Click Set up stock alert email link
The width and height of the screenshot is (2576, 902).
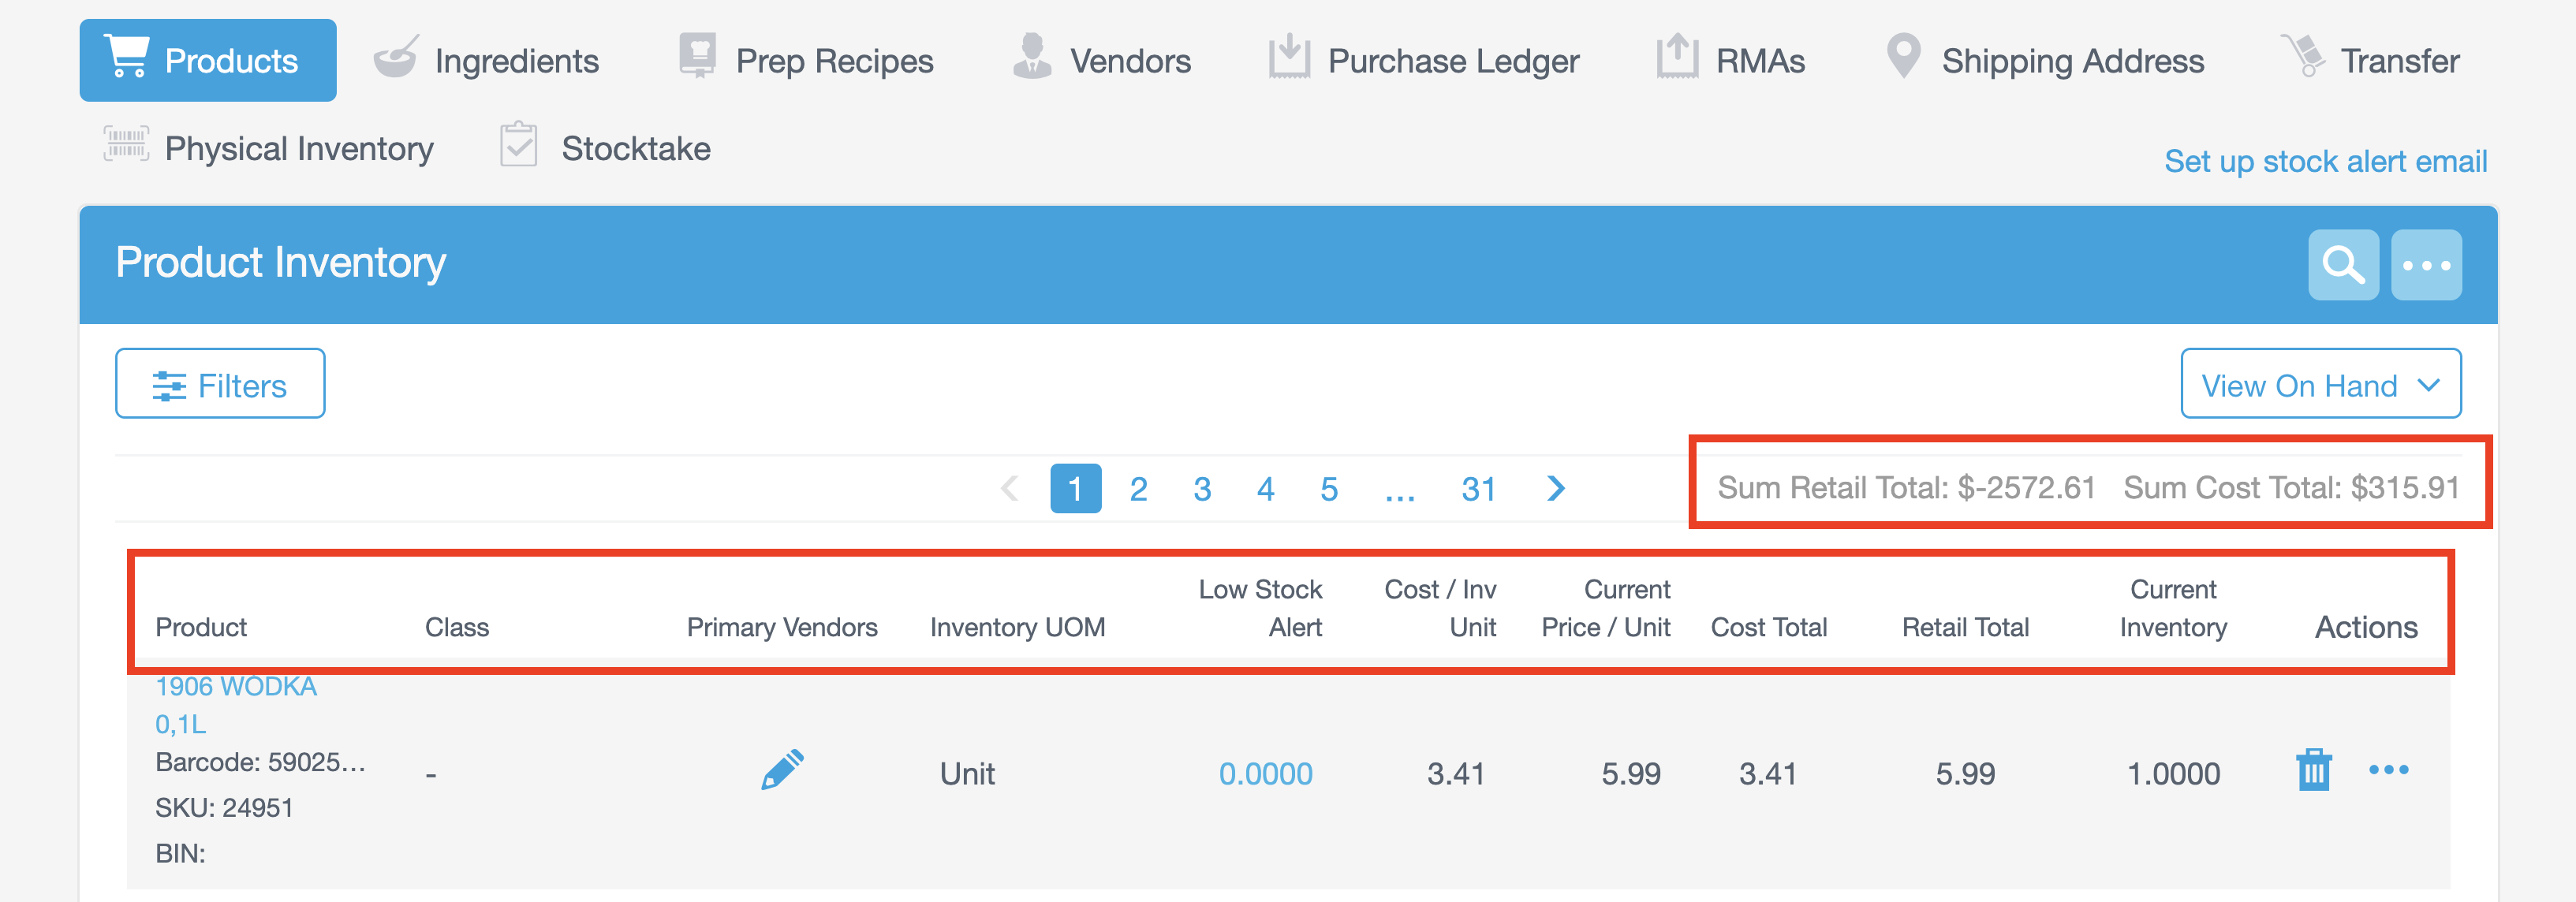click(x=2325, y=161)
